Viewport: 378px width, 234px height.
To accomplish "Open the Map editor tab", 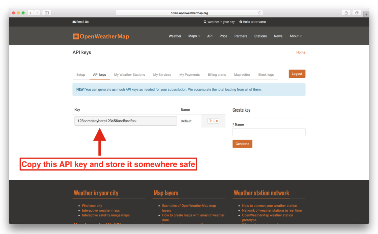I will point(242,74).
